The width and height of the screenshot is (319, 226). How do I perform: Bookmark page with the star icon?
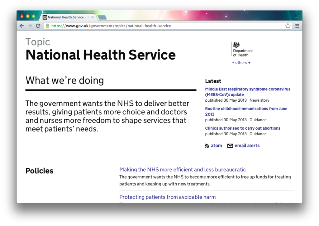click(288, 26)
